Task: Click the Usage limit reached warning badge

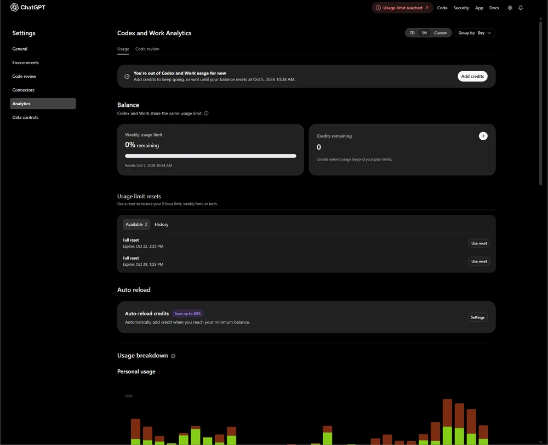Action: tap(402, 8)
